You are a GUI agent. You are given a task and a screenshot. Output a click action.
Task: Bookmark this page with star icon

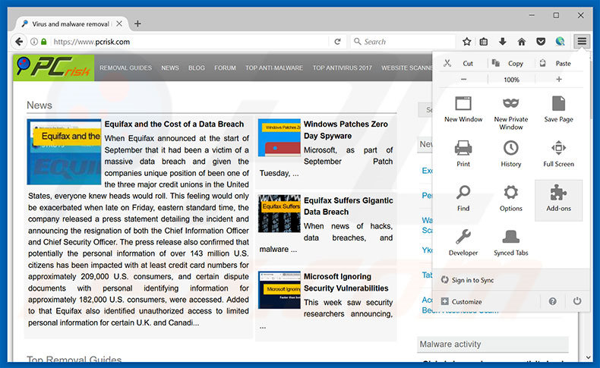[x=466, y=42]
